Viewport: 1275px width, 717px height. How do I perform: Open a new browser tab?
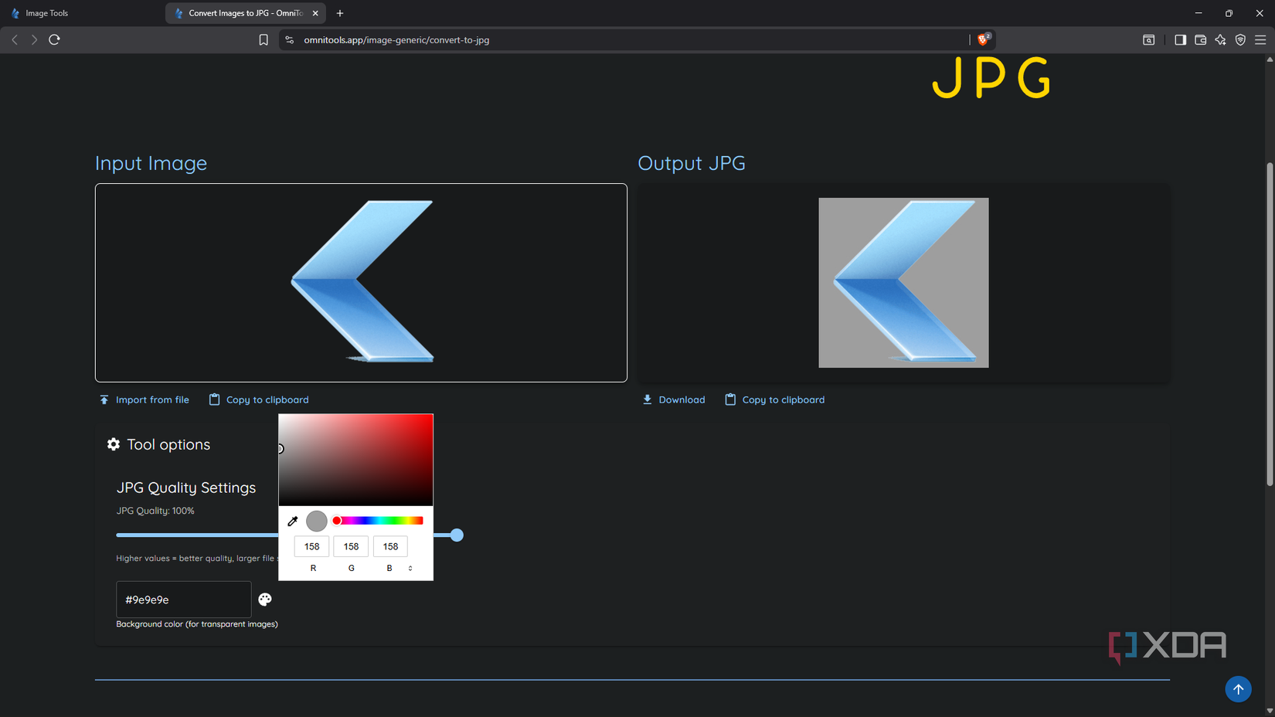tap(340, 13)
